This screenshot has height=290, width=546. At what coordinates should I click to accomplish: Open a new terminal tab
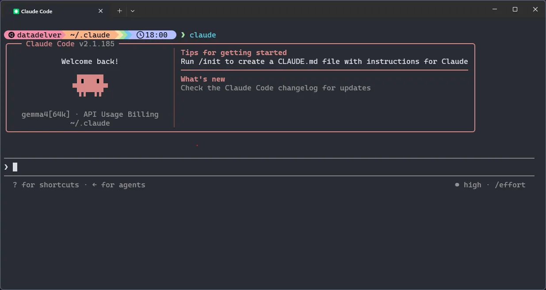click(119, 11)
